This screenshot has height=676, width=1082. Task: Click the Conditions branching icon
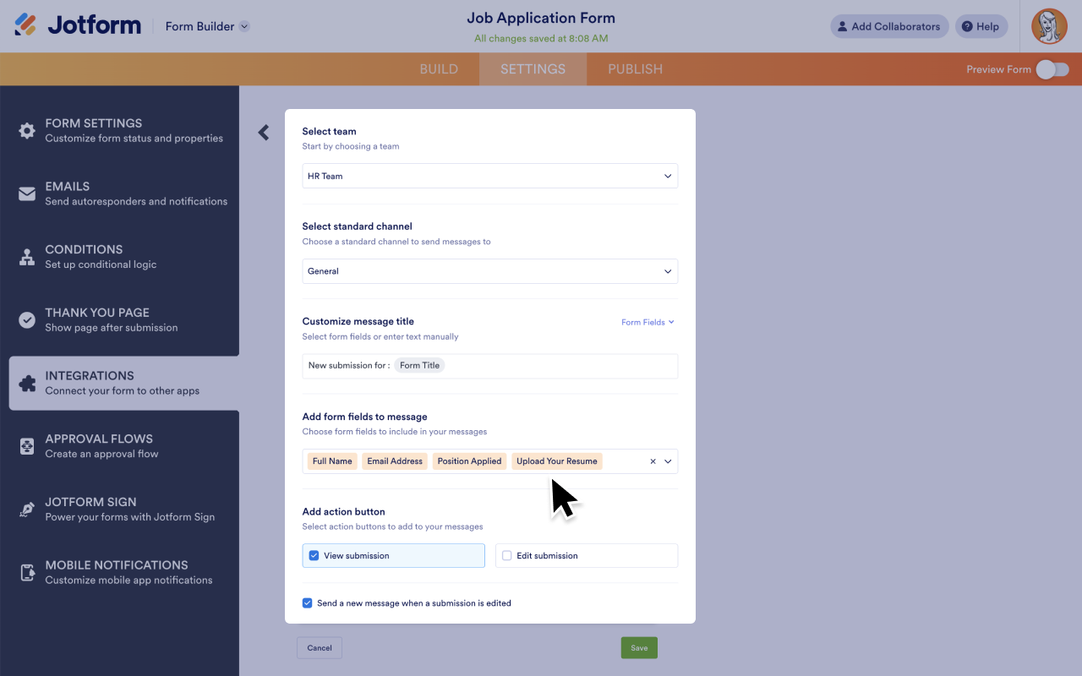pyautogui.click(x=26, y=255)
